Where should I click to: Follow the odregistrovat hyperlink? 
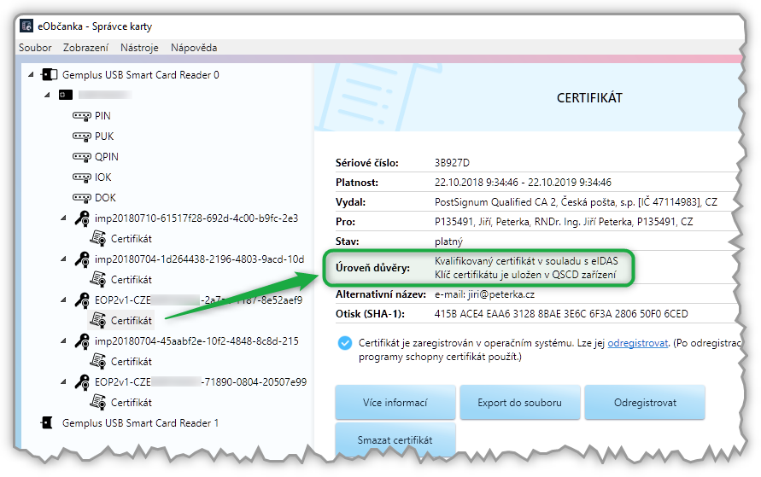click(x=638, y=343)
